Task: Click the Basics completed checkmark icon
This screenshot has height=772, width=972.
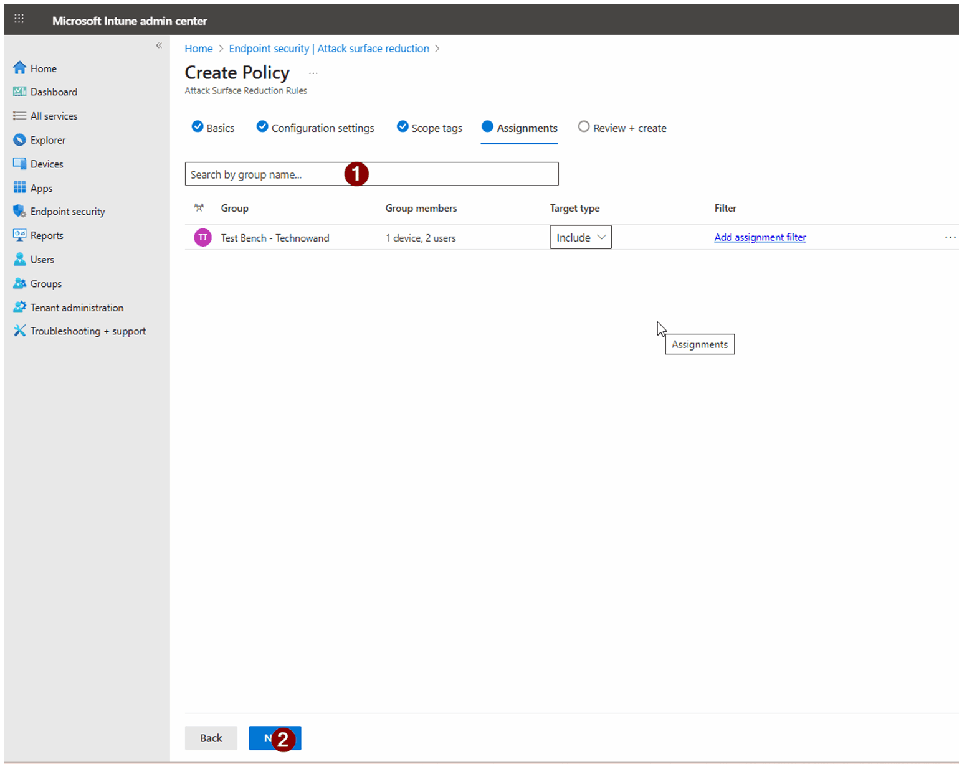Action: point(198,126)
